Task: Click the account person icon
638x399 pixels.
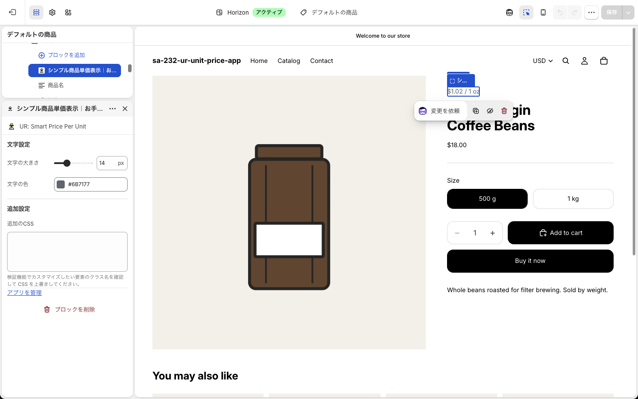Action: tap(584, 61)
